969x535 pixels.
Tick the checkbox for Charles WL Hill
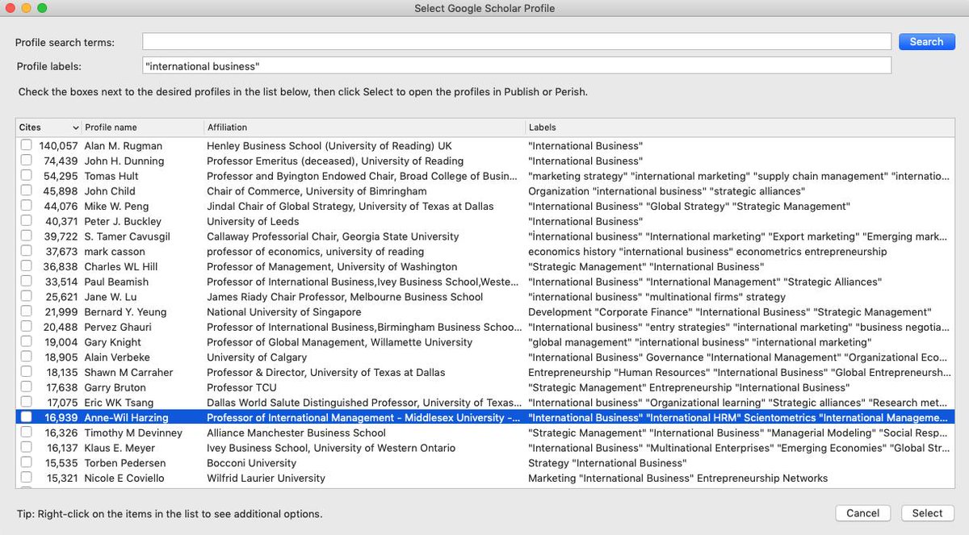coord(27,266)
